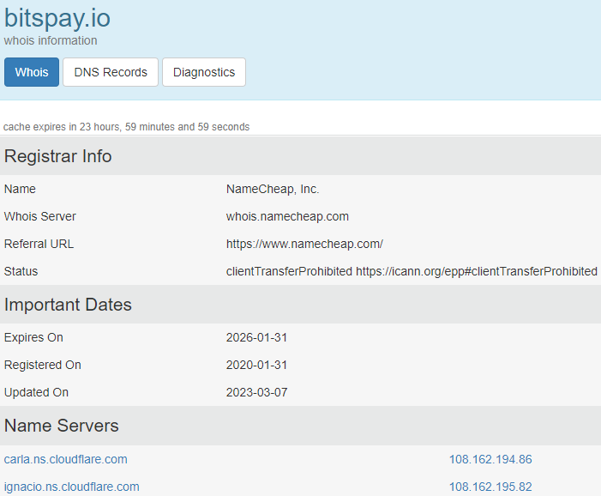Switch to the Diagnostics tab

[204, 72]
